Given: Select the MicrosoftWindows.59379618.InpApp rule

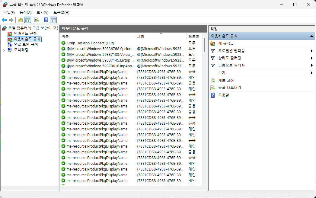Looking at the screenshot, I should pos(101,66).
